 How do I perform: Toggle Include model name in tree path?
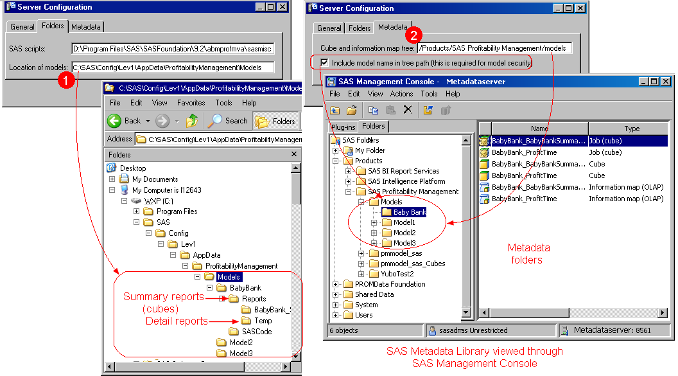click(x=324, y=63)
